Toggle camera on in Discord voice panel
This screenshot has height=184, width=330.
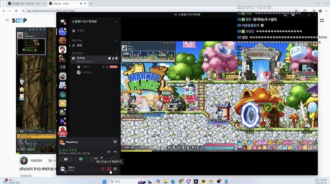click(x=66, y=159)
